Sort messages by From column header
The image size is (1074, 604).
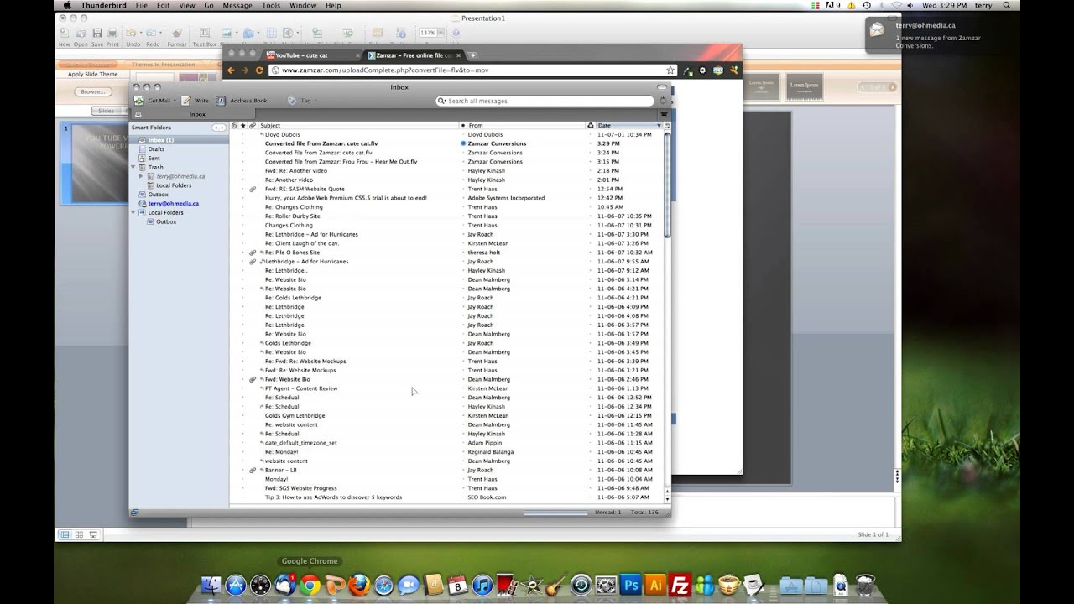pos(525,126)
